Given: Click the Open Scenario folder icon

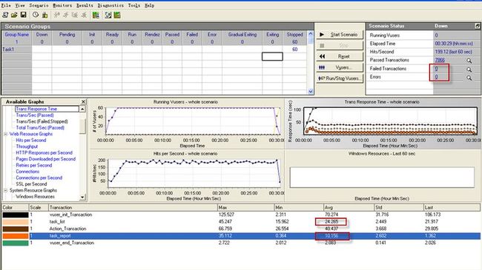Looking at the screenshot, I should coord(14,15).
